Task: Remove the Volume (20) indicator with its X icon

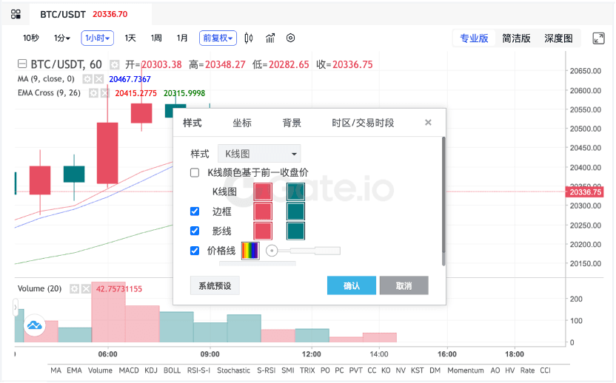Action: coord(85,288)
